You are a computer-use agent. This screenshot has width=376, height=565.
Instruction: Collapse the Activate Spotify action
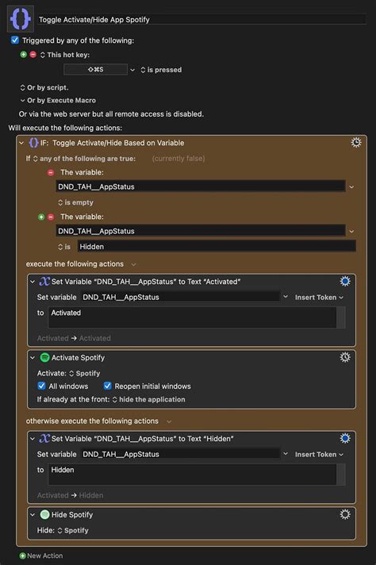[33, 357]
